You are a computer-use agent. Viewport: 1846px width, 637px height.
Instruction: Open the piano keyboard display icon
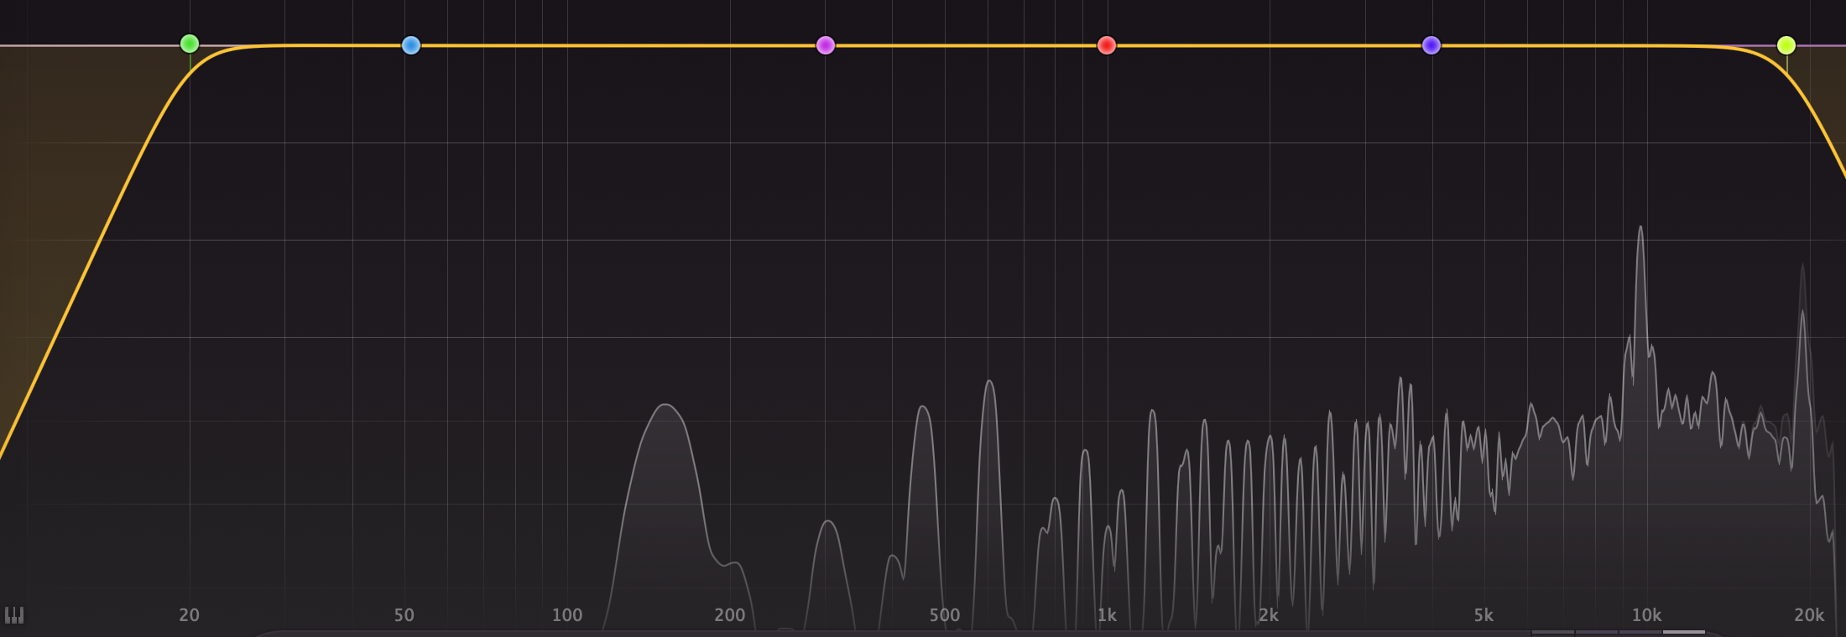click(14, 615)
